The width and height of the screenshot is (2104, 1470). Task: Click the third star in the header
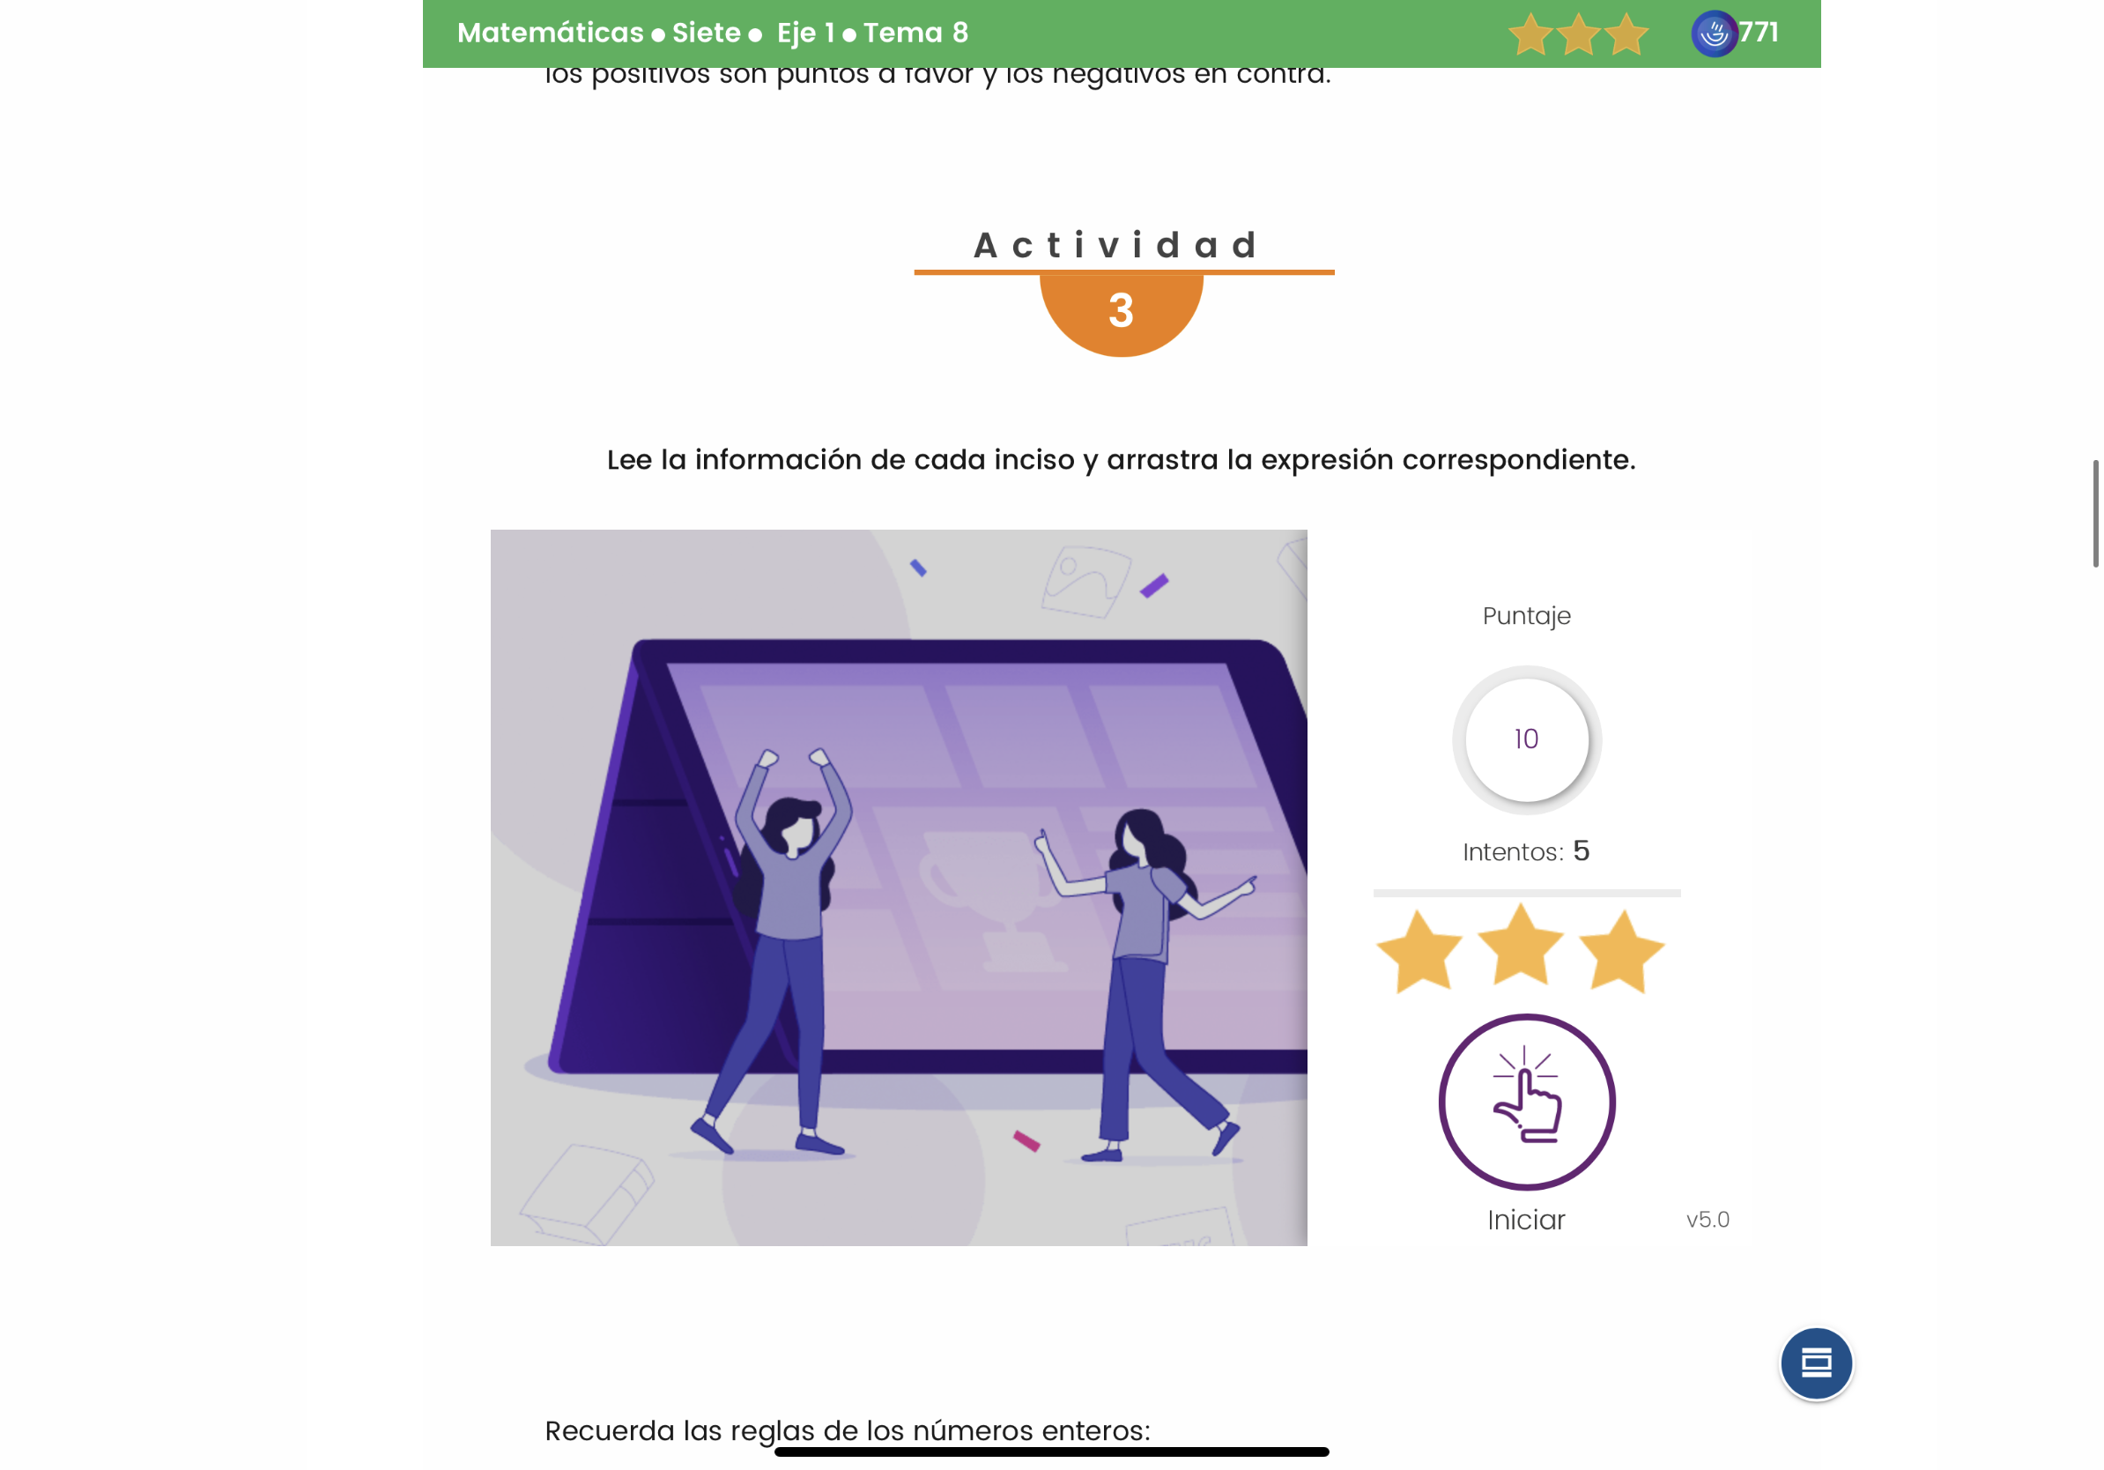pyautogui.click(x=1626, y=33)
